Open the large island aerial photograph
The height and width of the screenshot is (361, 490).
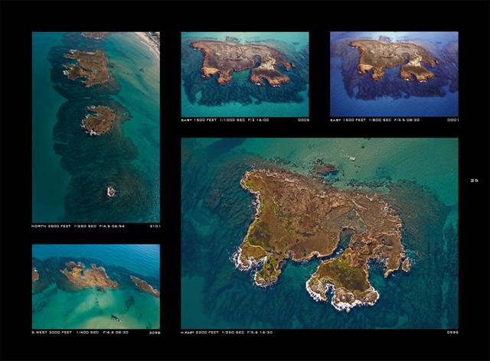[x=320, y=233]
